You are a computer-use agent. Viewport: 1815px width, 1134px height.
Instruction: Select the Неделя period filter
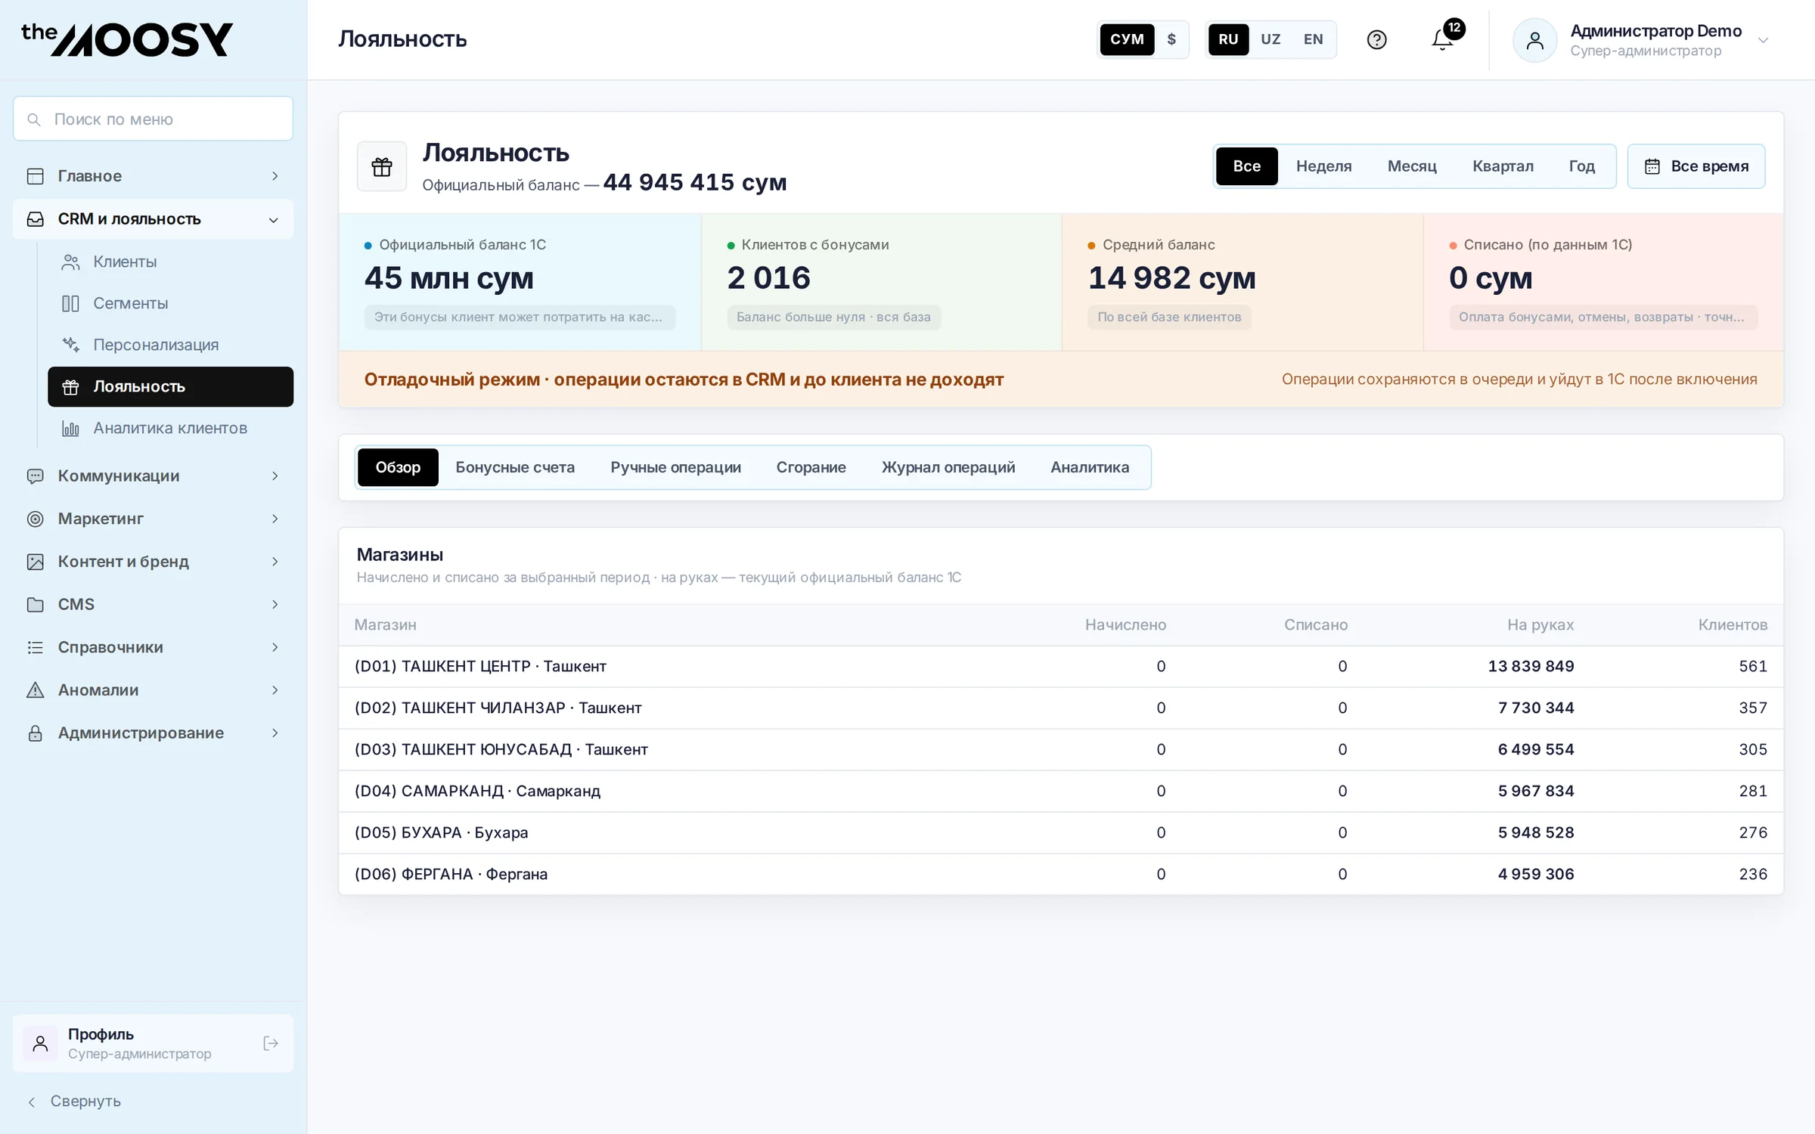tap(1323, 166)
